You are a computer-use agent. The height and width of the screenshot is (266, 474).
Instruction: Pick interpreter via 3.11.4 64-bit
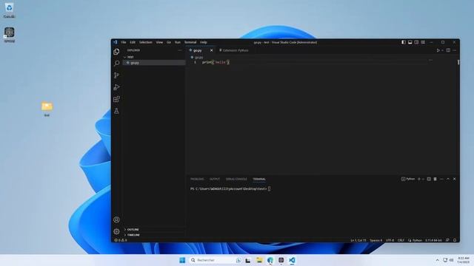(433, 240)
